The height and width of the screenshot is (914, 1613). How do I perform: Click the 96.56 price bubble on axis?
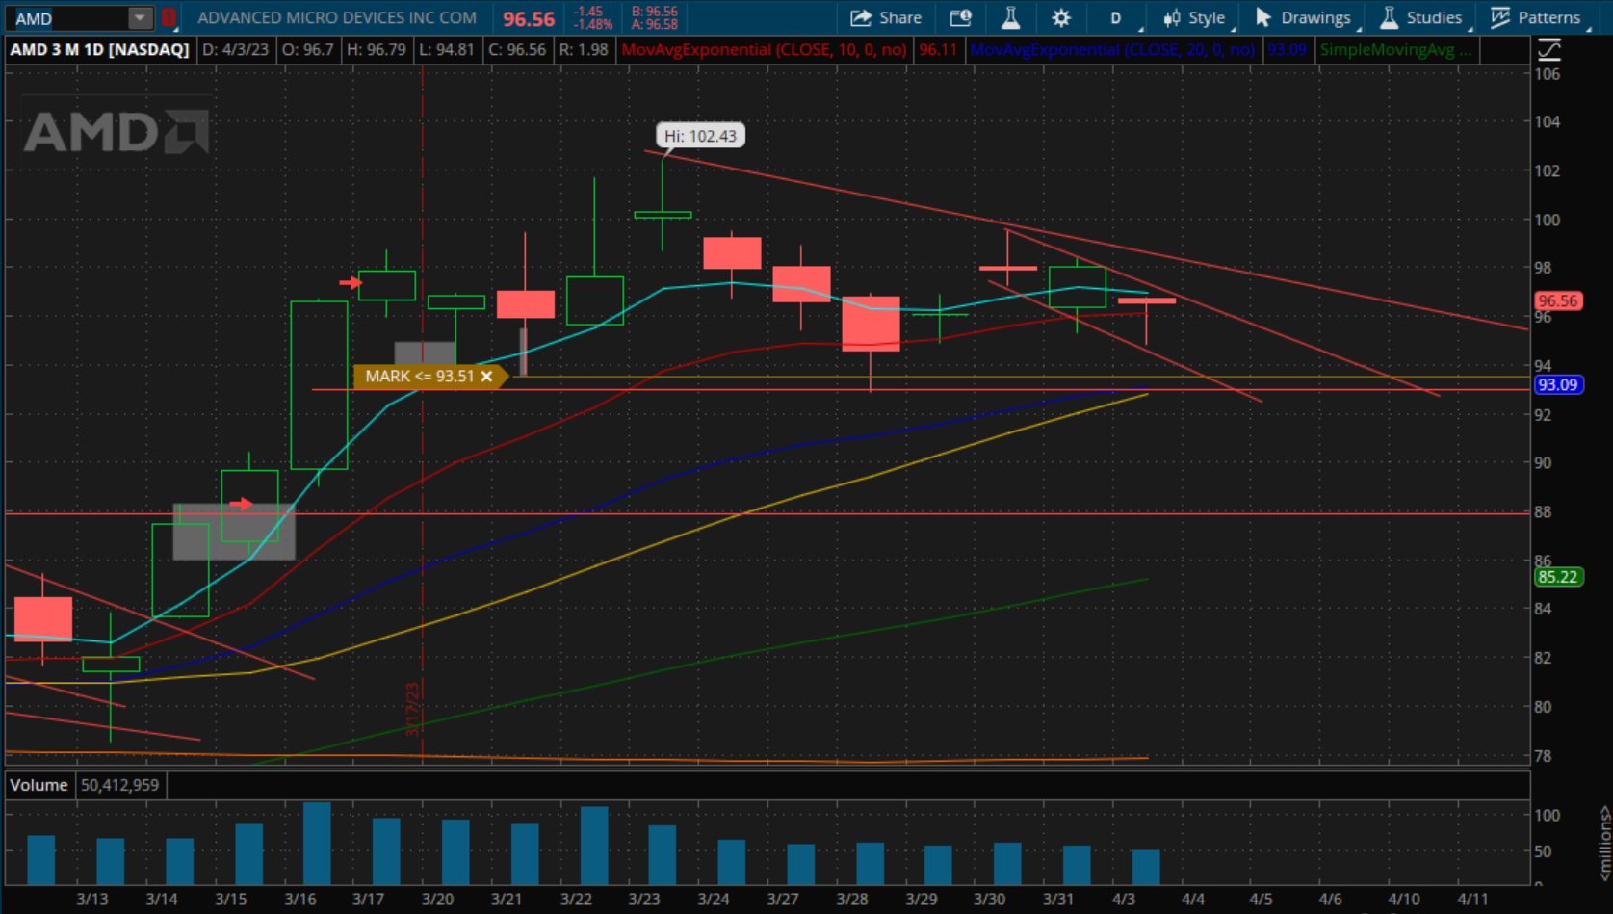[1557, 300]
